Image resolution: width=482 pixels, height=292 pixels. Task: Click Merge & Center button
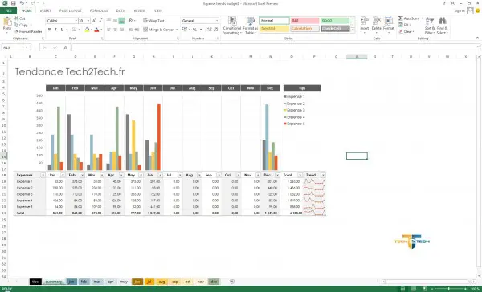[x=161, y=30]
